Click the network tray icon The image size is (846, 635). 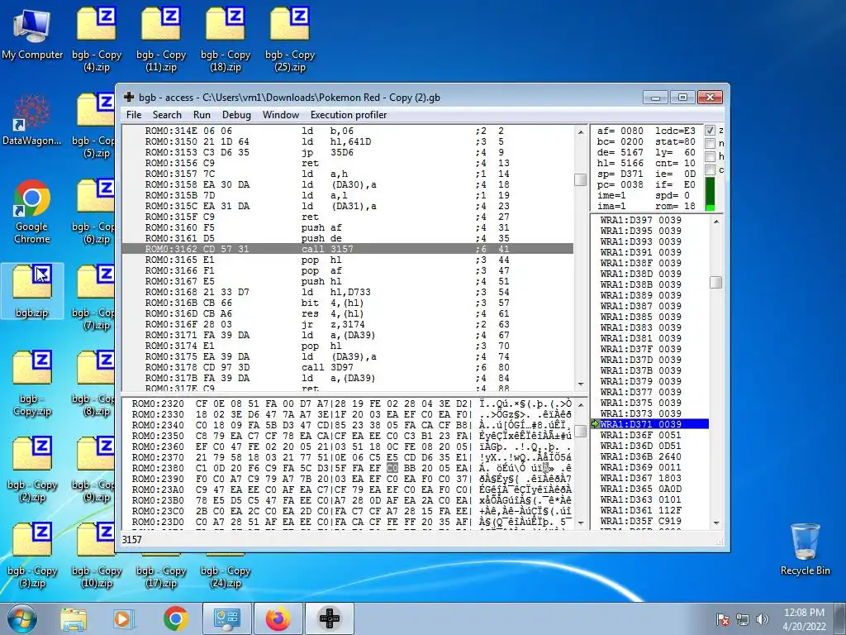pos(743,619)
